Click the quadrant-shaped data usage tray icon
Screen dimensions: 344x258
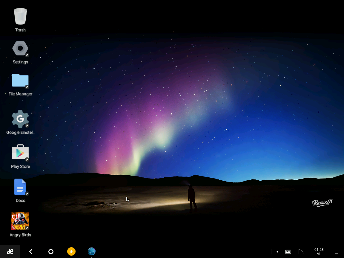pyautogui.click(x=301, y=251)
